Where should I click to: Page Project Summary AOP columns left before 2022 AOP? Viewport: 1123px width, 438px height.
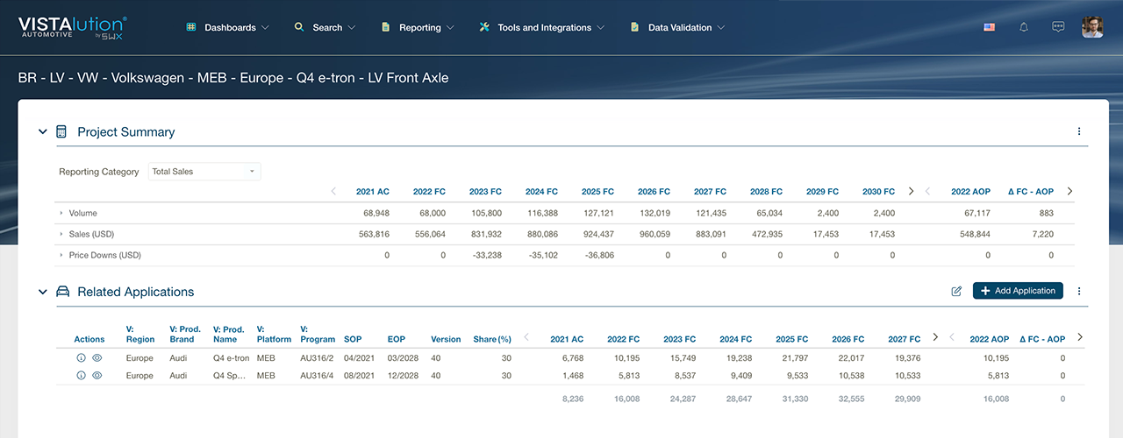point(929,191)
